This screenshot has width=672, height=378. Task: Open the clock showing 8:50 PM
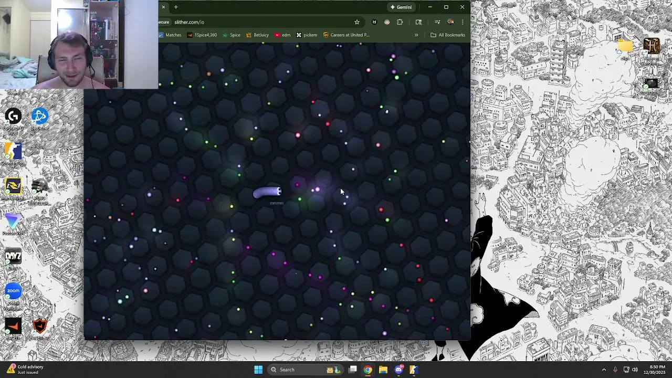point(654,370)
